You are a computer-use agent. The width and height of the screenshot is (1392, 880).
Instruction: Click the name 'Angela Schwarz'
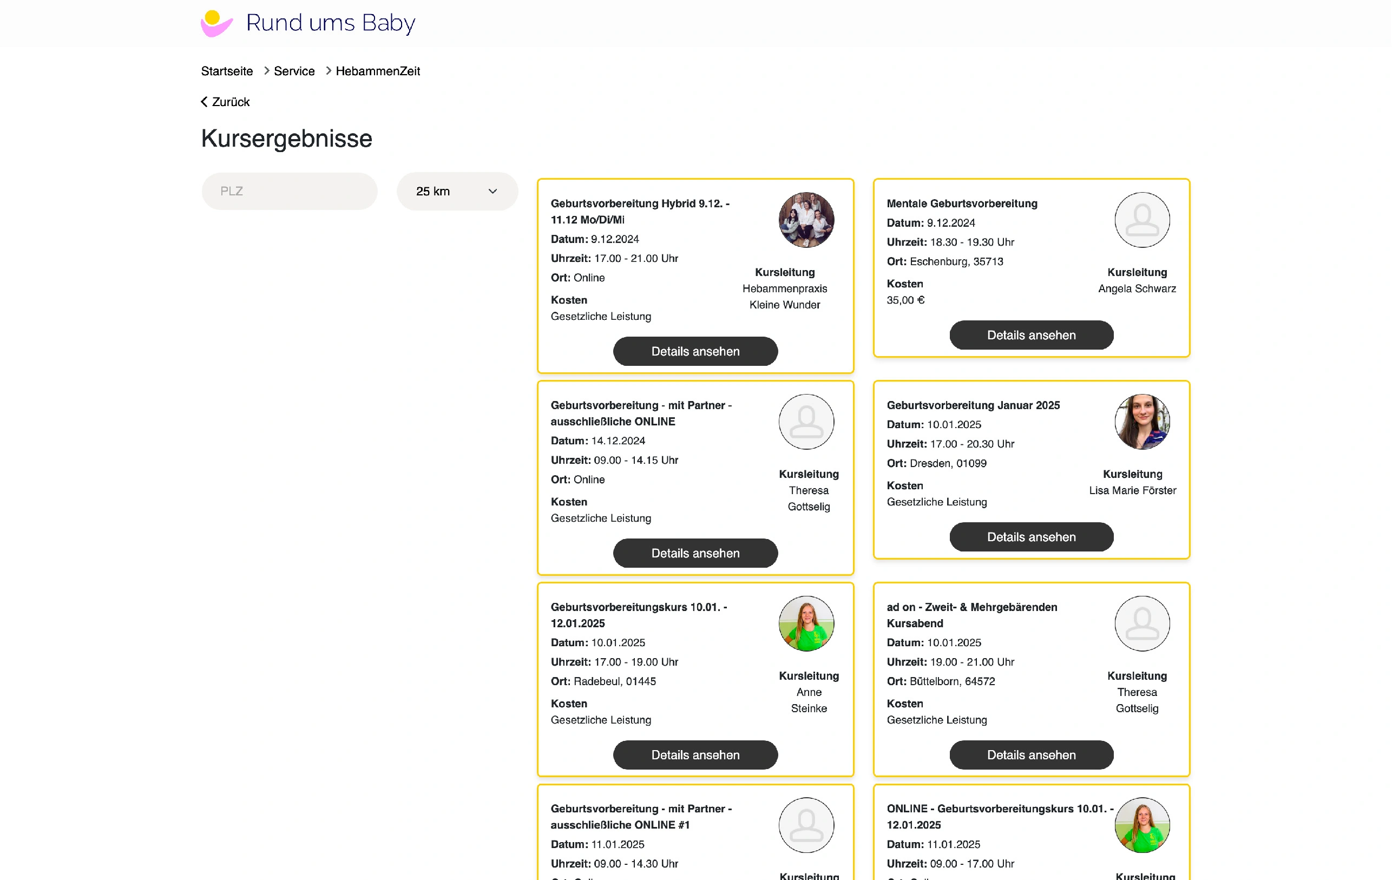[1137, 288]
